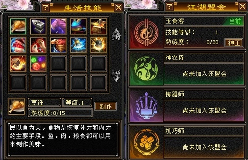
Task: Select the purple robe tailoring skill icon
Action: tap(58, 26)
